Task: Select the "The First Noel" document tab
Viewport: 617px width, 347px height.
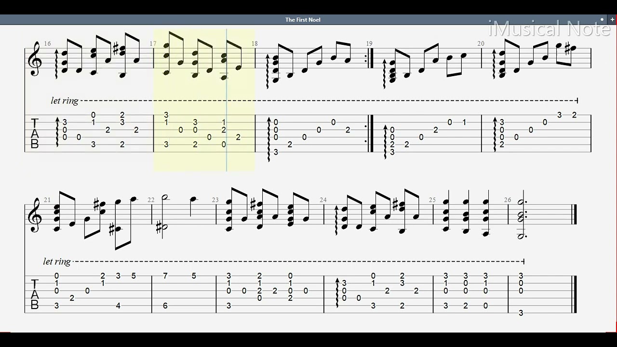Action: 303,20
